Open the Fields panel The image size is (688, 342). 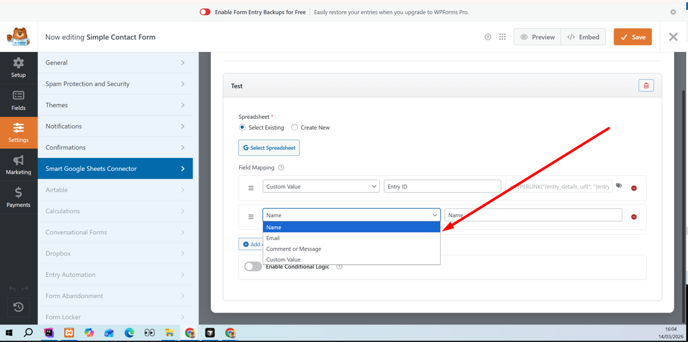pos(18,101)
